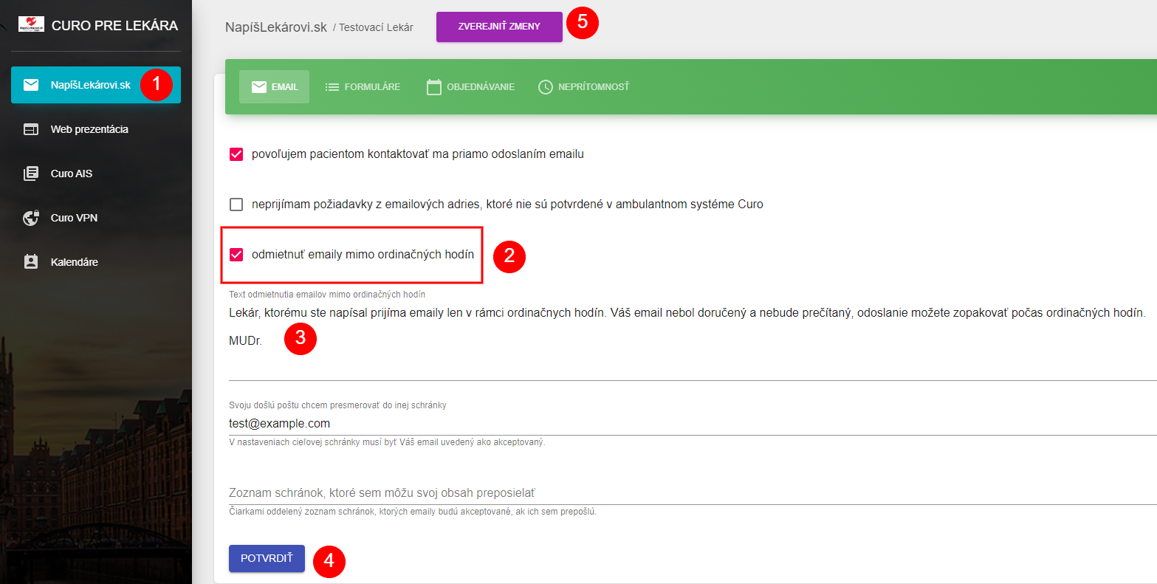Click the hint V nastaveniach cieľovej schránky
1157x584 pixels.
pos(387,442)
